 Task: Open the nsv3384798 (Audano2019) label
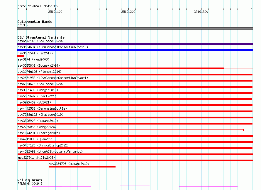coord(69,164)
